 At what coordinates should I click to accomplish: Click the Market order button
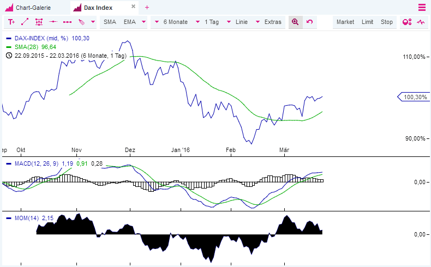tap(345, 22)
